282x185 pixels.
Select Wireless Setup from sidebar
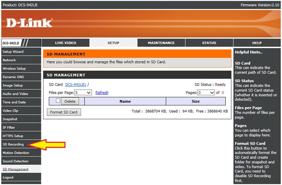point(14,69)
